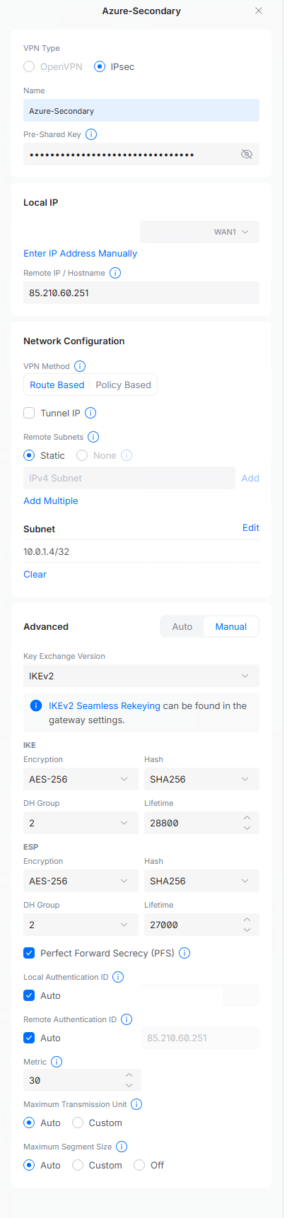The height and width of the screenshot is (1218, 287).
Task: Click the Maximum Transmission Unit info icon
Action: tap(137, 1104)
